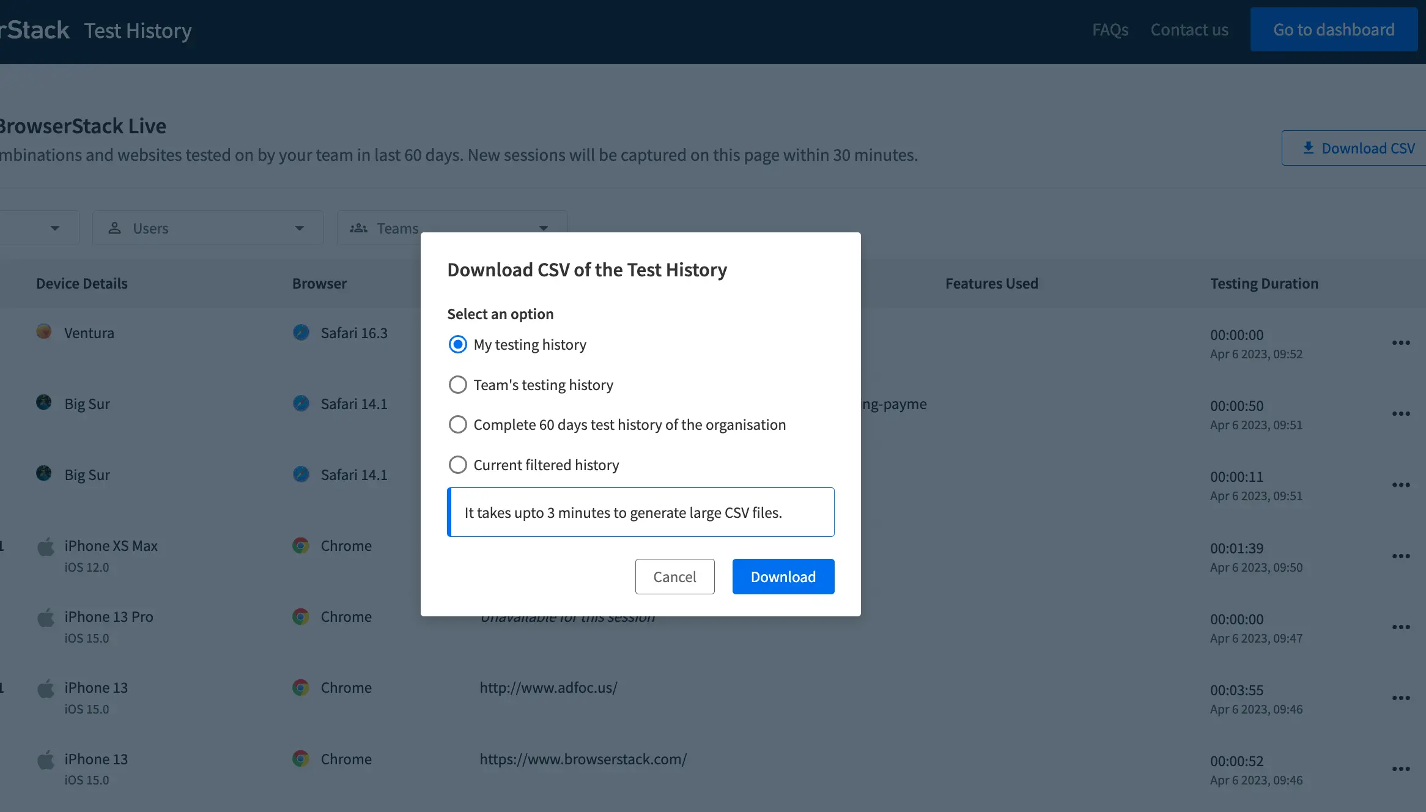Select My testing history radio option
The width and height of the screenshot is (1426, 812).
457,344
